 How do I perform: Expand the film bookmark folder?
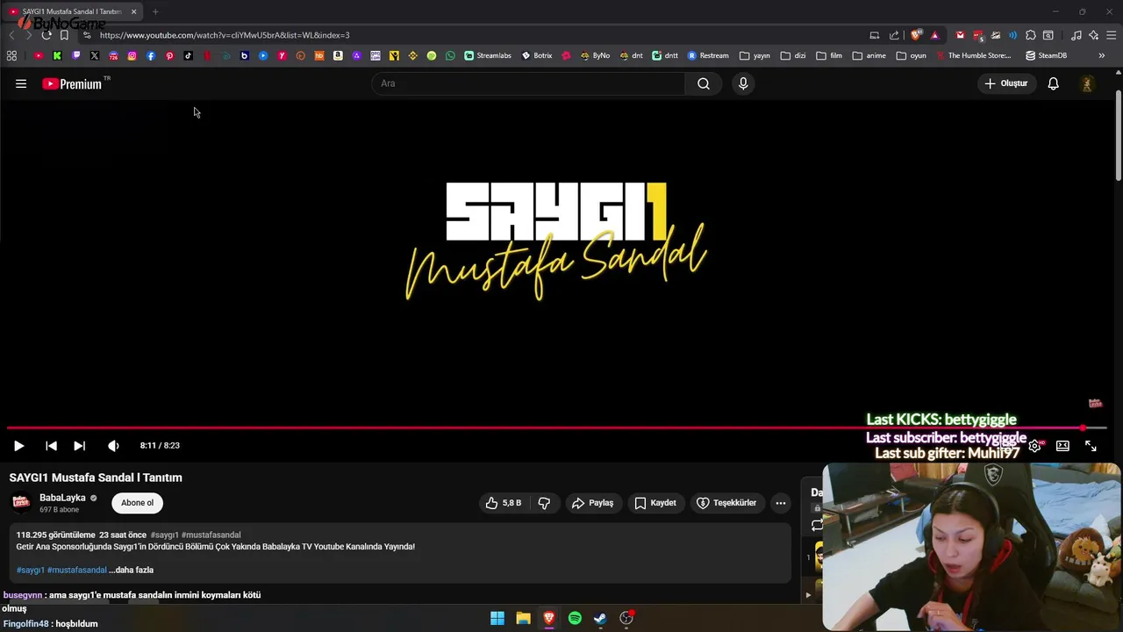pos(829,55)
